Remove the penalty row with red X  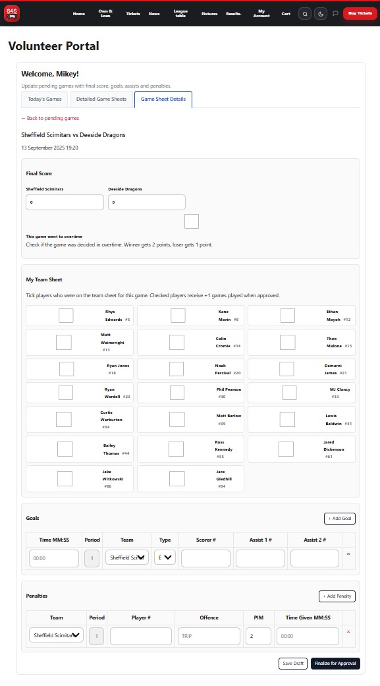point(348,631)
